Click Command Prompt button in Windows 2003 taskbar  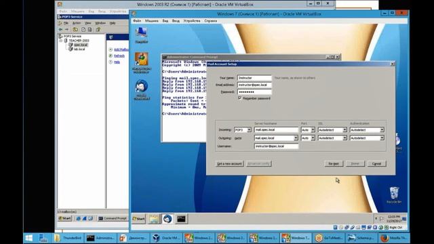113,218
